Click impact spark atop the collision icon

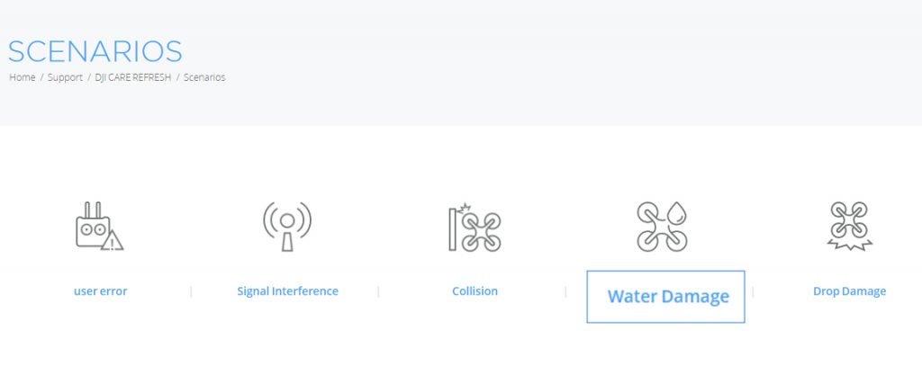[x=465, y=207]
